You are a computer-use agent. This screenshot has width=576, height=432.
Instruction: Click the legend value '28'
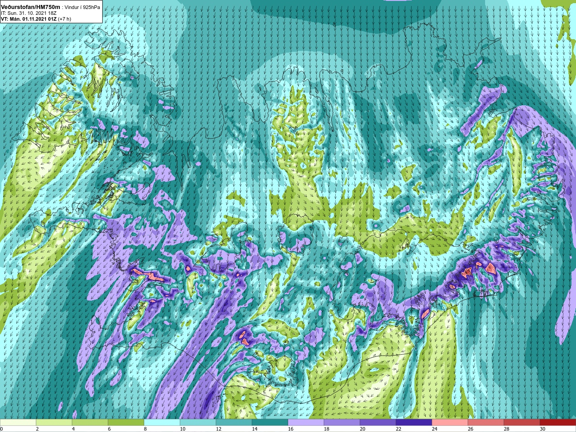[x=507, y=429]
